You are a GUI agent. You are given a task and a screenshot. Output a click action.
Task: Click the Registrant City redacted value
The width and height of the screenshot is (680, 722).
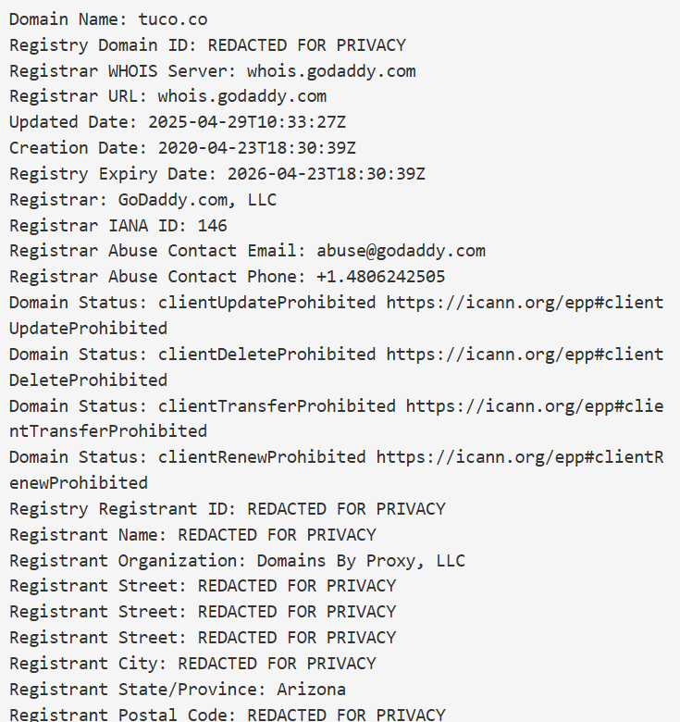point(277,664)
